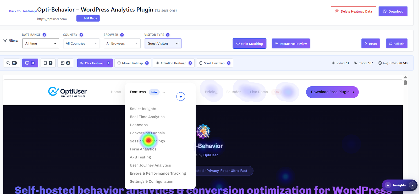
Task: Click the Avg Time clock icon
Action: [380, 63]
